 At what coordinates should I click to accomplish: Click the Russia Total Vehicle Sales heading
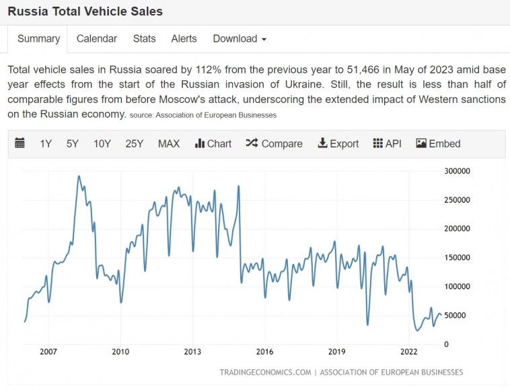(85, 11)
